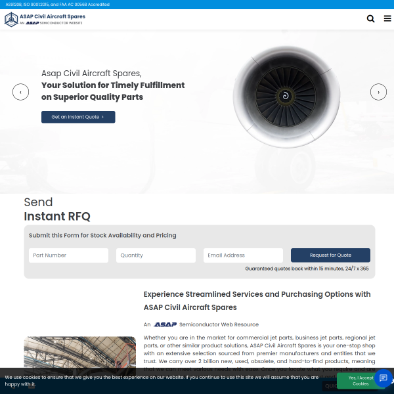394x394 pixels.
Task: Click 'AN ASAP SEMICONDUCTOR WEBSITE' tagline in header
Action: tap(51, 23)
